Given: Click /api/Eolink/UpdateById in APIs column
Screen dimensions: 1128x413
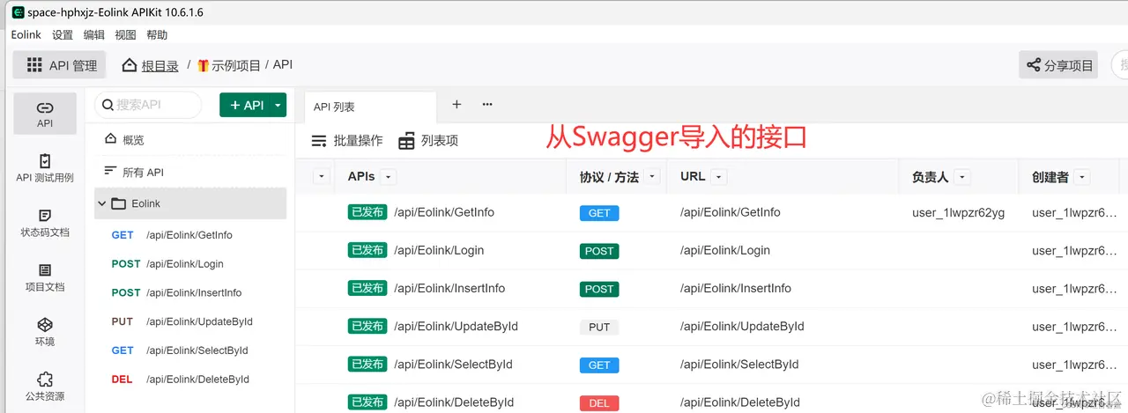Looking at the screenshot, I should (x=456, y=326).
